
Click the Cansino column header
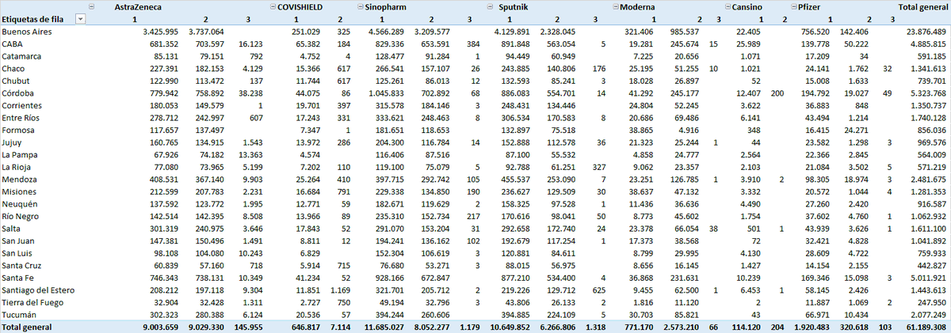coord(747,6)
